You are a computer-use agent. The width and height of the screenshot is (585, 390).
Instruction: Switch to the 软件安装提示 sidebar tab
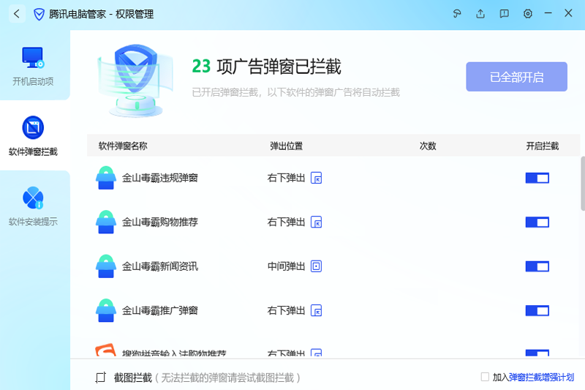(x=34, y=206)
